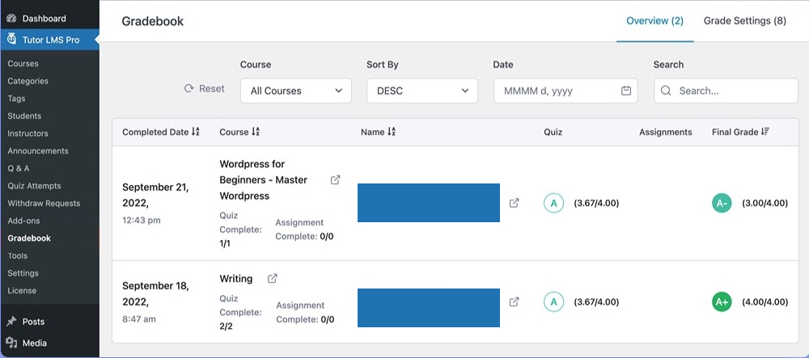The height and width of the screenshot is (358, 809).
Task: Click the Media icon in sidebar
Action: click(x=11, y=343)
